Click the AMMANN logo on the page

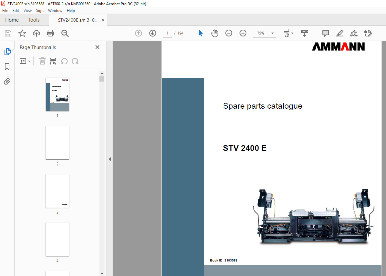pyautogui.click(x=339, y=47)
